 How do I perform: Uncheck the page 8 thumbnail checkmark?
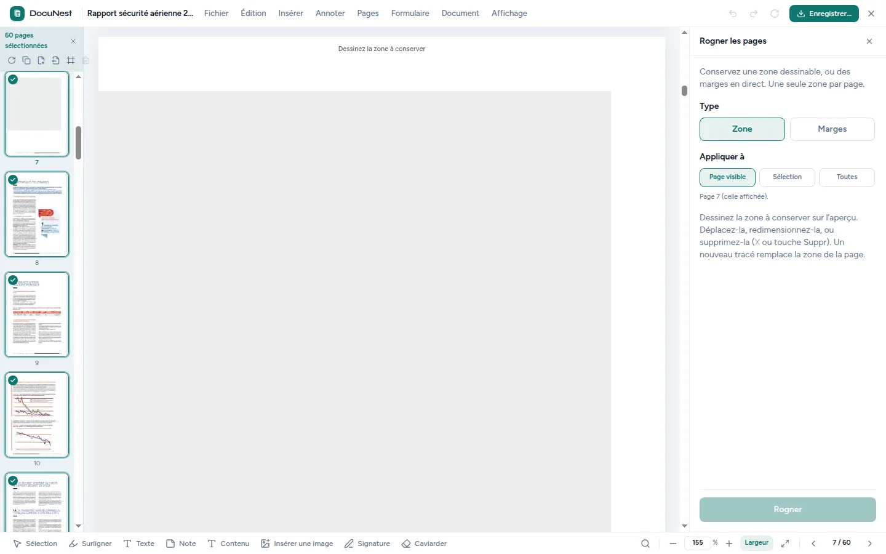pos(13,180)
